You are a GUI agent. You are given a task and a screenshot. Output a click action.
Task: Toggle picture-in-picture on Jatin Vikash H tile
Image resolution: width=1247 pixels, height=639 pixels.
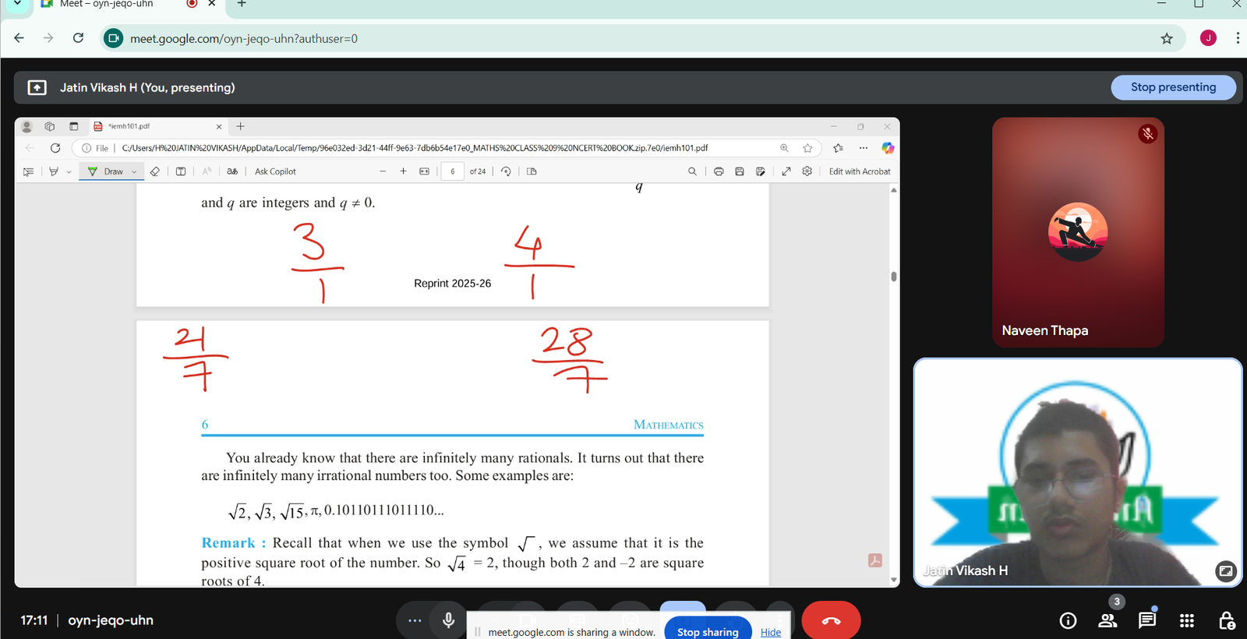(1225, 571)
